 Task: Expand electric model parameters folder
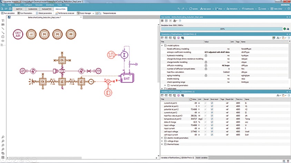pos(162,138)
